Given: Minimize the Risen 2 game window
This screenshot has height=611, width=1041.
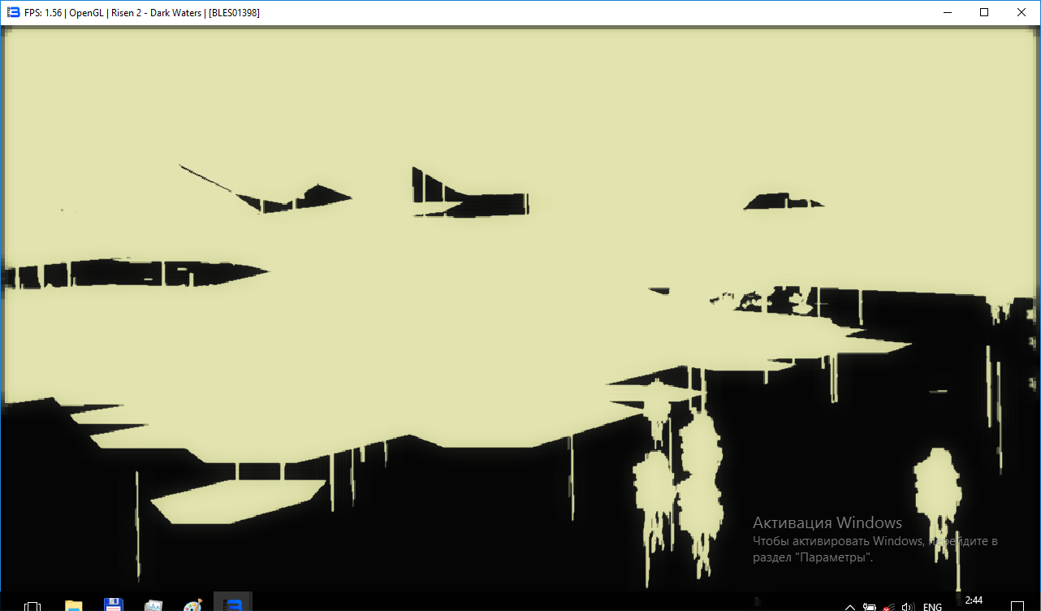Looking at the screenshot, I should (x=947, y=12).
